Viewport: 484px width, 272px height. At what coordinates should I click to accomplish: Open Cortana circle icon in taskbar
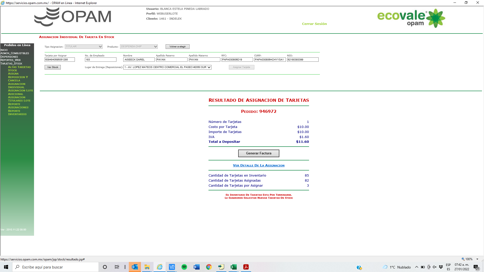point(105,267)
